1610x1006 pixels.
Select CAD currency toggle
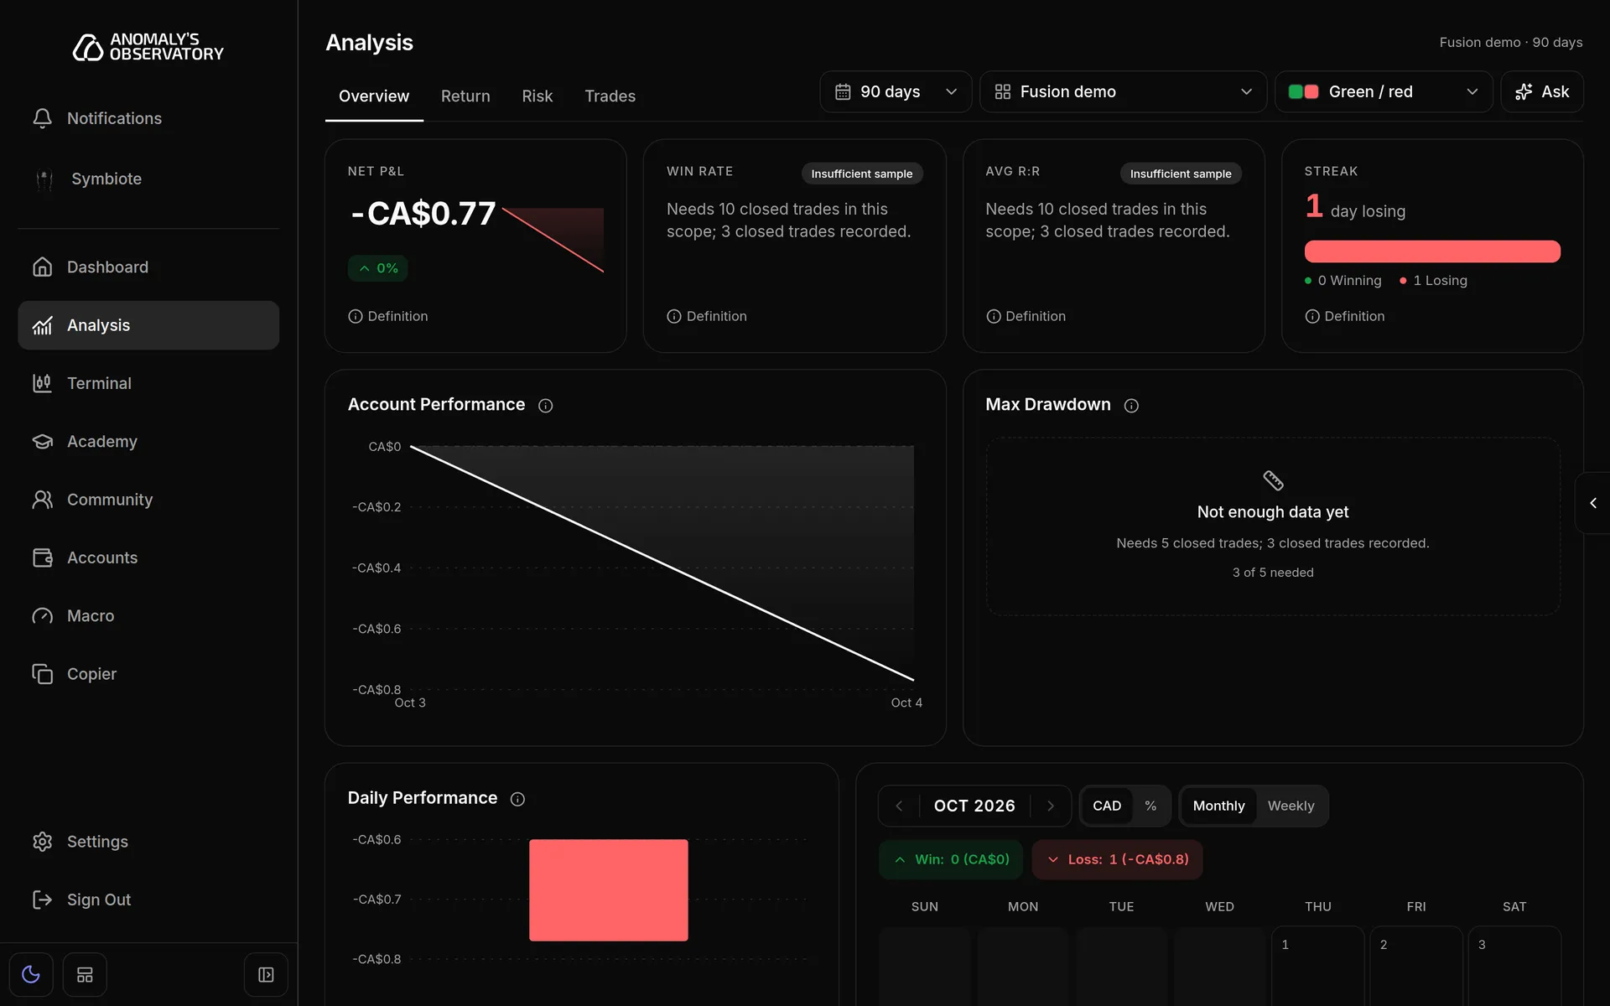tap(1107, 806)
